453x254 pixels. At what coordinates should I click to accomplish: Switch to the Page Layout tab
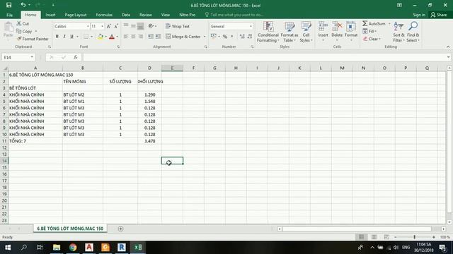[x=76, y=15]
